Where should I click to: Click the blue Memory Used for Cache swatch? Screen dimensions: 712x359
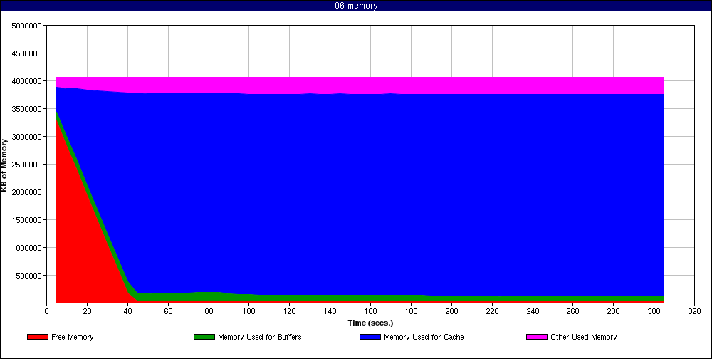[370, 337]
